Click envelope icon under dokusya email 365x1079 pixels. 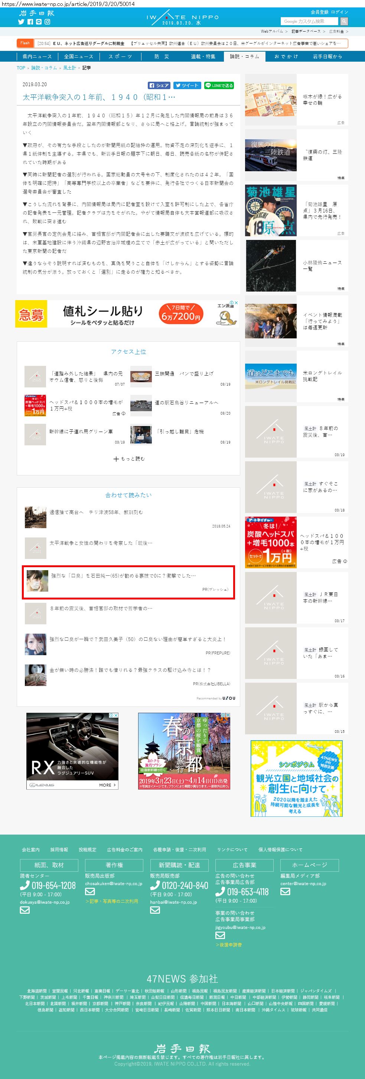[25, 910]
